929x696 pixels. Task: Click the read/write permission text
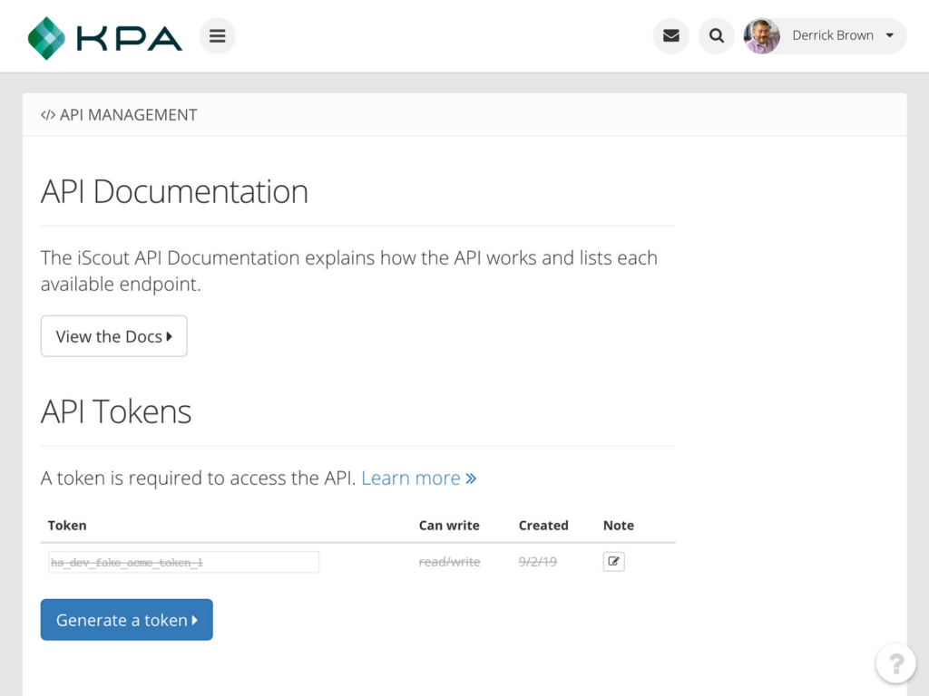pos(449,561)
